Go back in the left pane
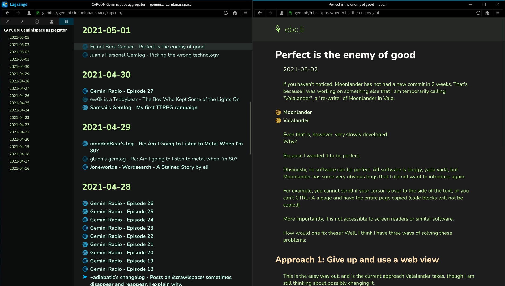 (7, 13)
